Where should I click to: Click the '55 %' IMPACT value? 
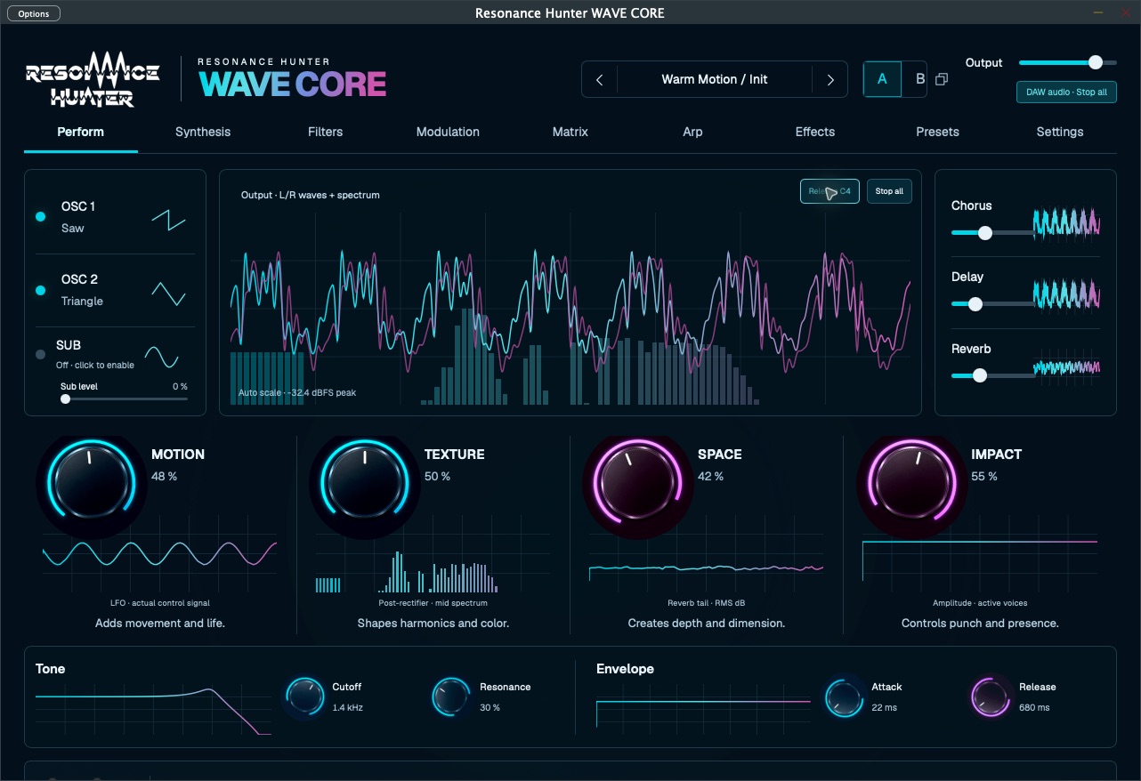point(984,477)
